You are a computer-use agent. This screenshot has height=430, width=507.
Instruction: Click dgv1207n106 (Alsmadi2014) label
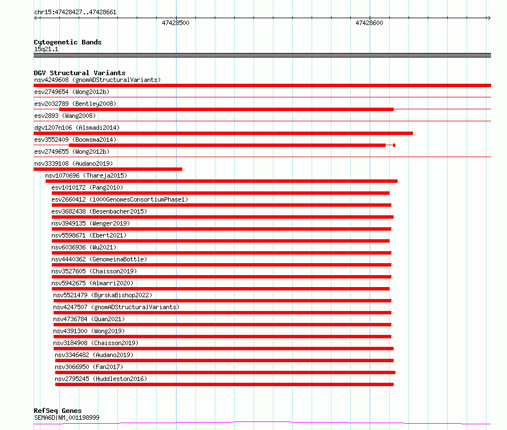(77, 128)
